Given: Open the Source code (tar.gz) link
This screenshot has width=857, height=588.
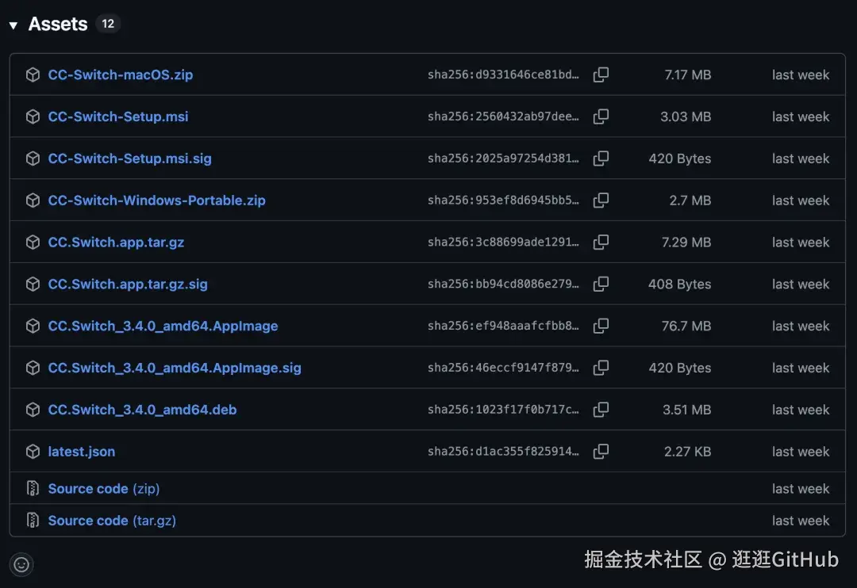Looking at the screenshot, I should pos(111,520).
